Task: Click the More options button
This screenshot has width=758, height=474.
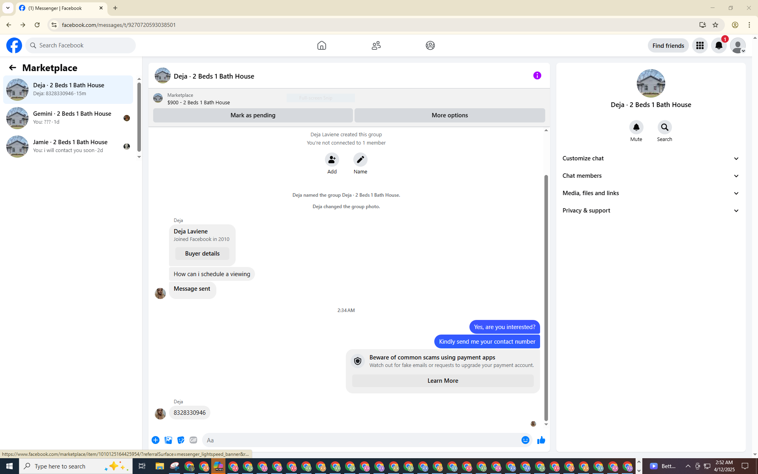Action: pyautogui.click(x=450, y=115)
